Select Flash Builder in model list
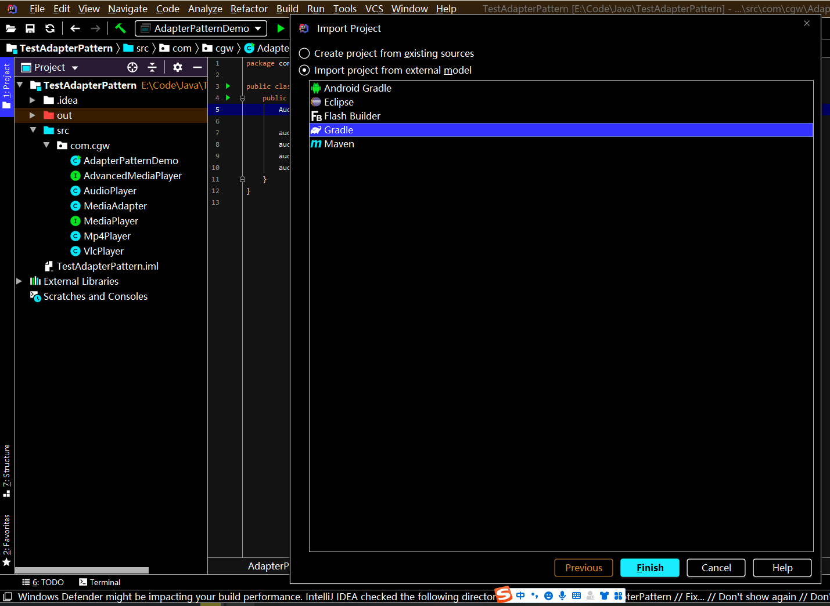 (x=561, y=116)
